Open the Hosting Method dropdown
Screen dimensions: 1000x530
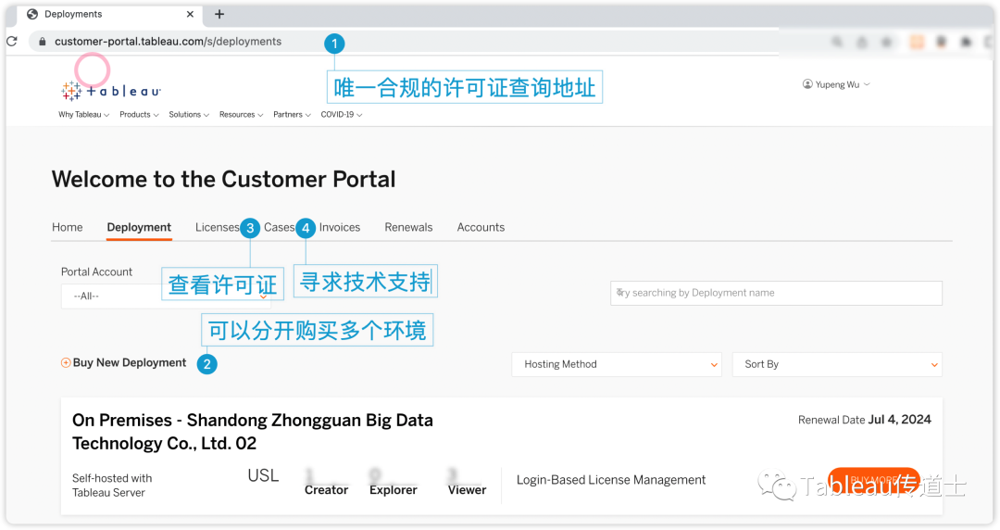point(617,365)
